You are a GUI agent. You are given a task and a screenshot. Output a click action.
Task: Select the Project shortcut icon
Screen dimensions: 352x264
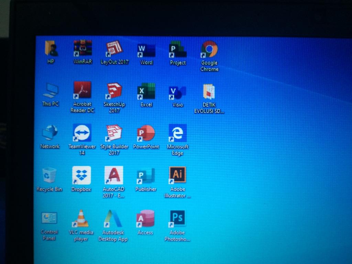178,49
